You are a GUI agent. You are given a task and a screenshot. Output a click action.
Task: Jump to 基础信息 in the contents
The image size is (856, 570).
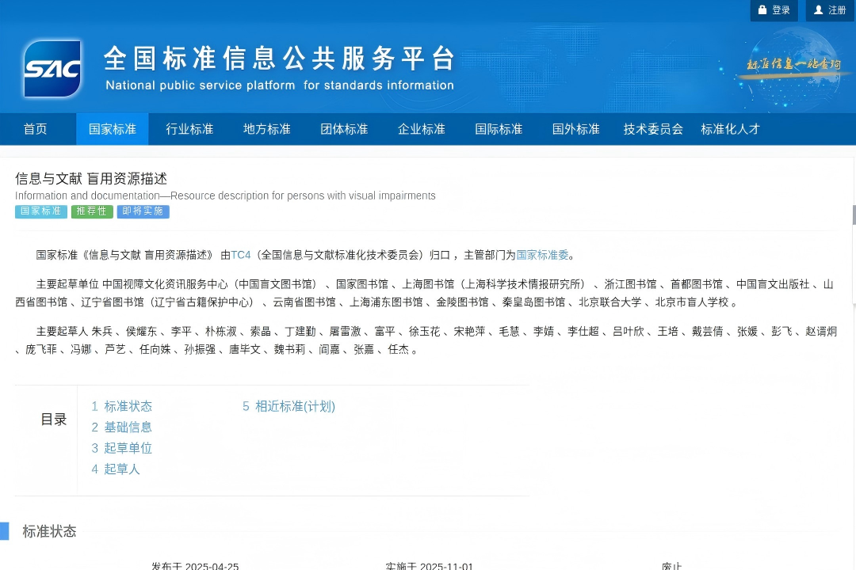coord(128,427)
